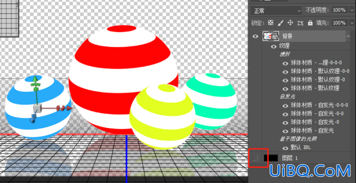The height and width of the screenshot is (183, 356).
Task: Click the gray center cube of 3D gizmo
Action: point(37,108)
